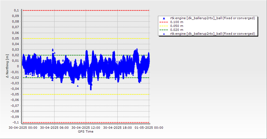Click the '0.050 m' legend label

point(177,26)
